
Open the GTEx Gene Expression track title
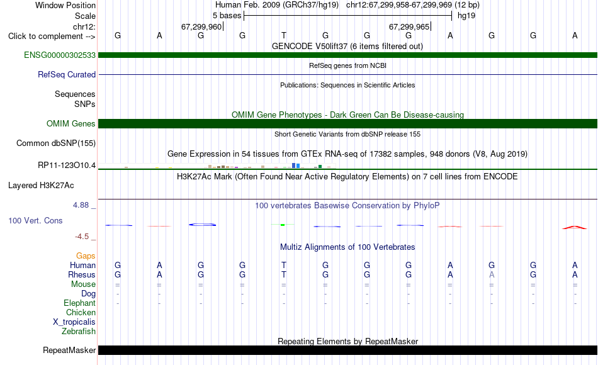pyautogui.click(x=347, y=154)
